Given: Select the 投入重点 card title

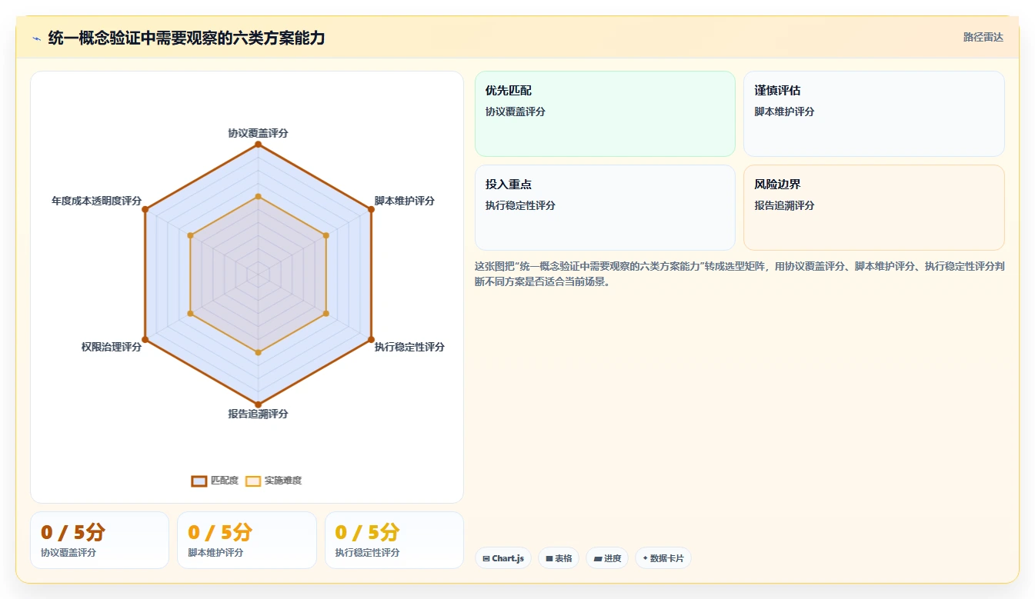Looking at the screenshot, I should pos(509,185).
